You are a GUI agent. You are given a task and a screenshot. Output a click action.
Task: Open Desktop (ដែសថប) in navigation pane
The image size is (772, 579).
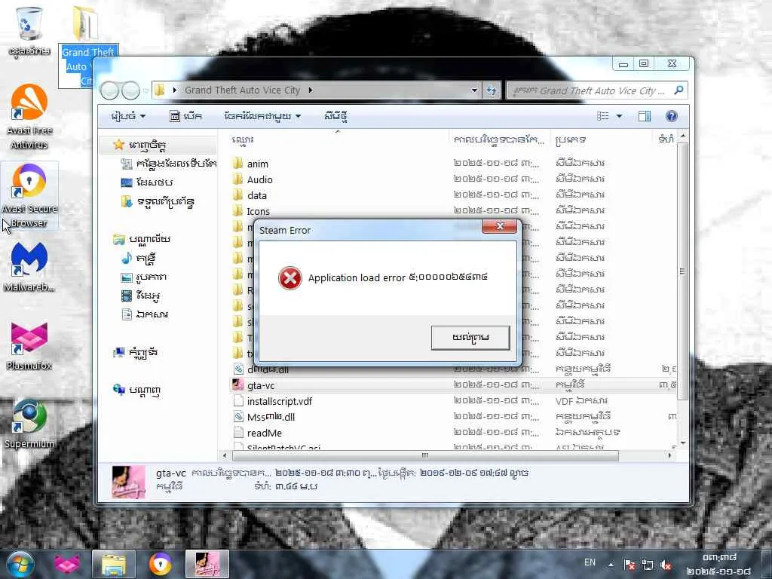pos(147,182)
